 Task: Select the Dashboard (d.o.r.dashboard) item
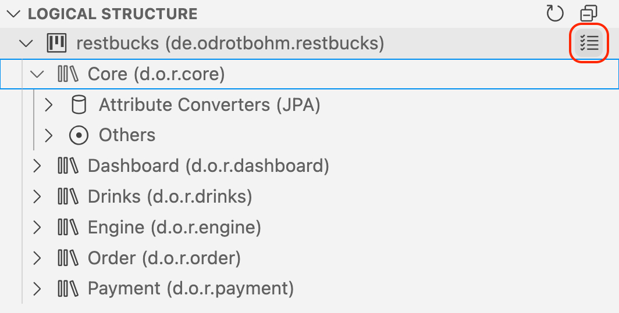208,166
